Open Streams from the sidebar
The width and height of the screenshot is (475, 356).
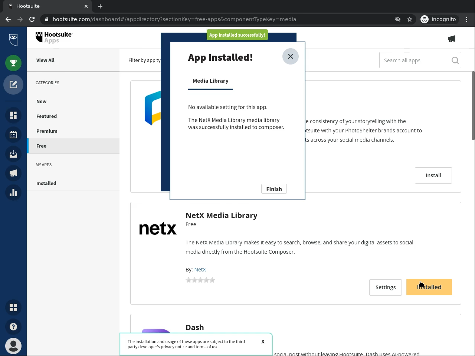point(13,115)
